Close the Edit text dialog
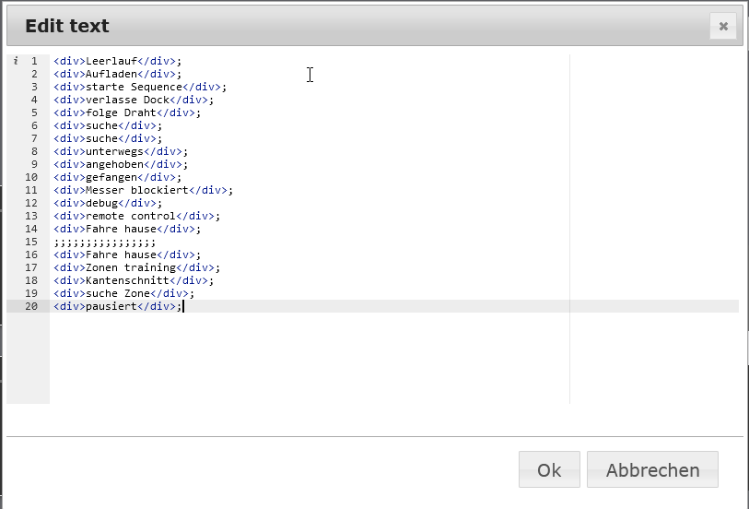Image resolution: width=749 pixels, height=509 pixels. (723, 26)
